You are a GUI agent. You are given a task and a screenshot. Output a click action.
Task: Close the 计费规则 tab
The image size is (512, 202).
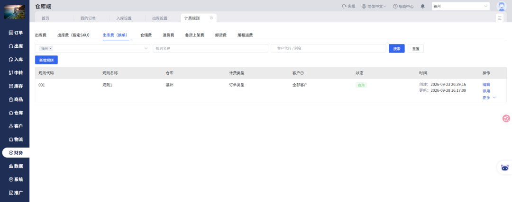(x=211, y=18)
